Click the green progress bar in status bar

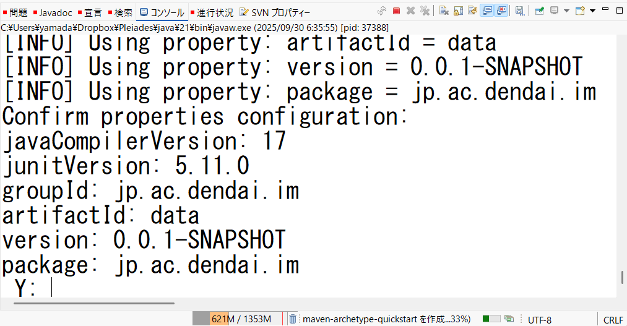point(491,319)
